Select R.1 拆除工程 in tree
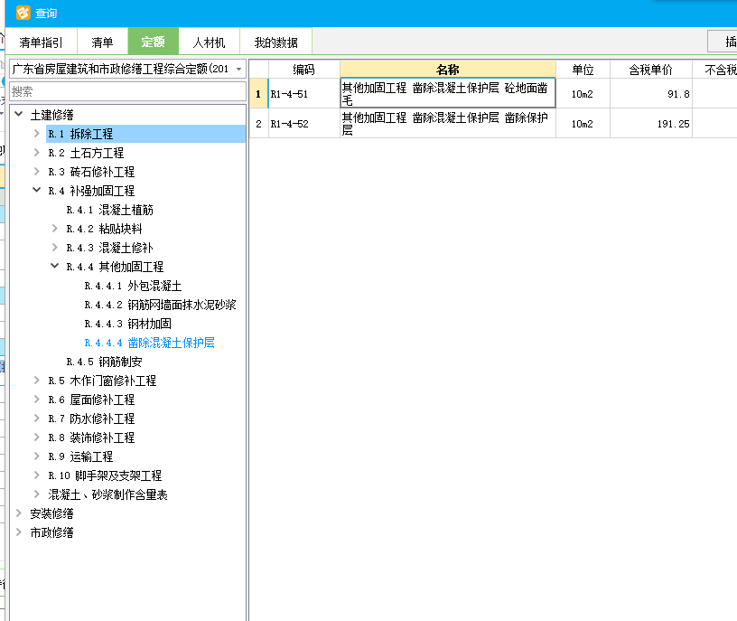 coord(80,134)
